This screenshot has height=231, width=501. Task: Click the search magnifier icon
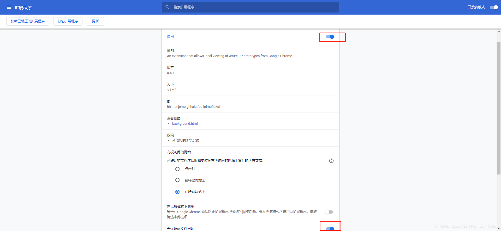coord(168,7)
